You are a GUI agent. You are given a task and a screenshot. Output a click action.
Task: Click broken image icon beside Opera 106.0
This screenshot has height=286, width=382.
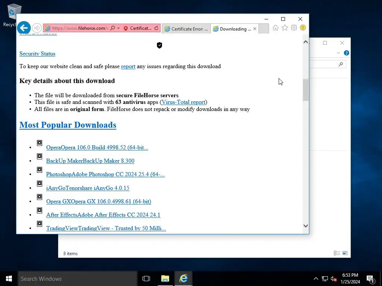40,143
